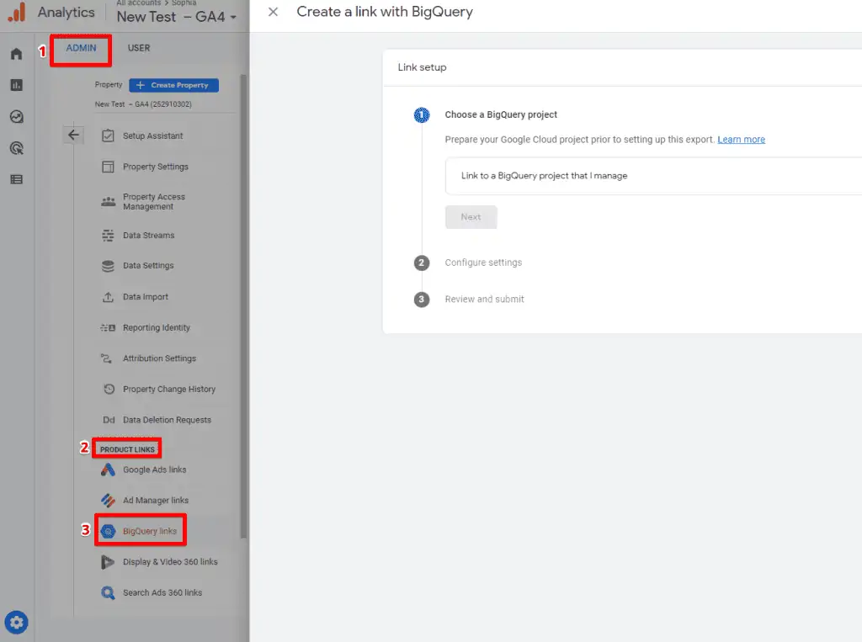Viewport: 862px width, 642px height.
Task: Click the Google Analytics logo
Action: [x=52, y=12]
